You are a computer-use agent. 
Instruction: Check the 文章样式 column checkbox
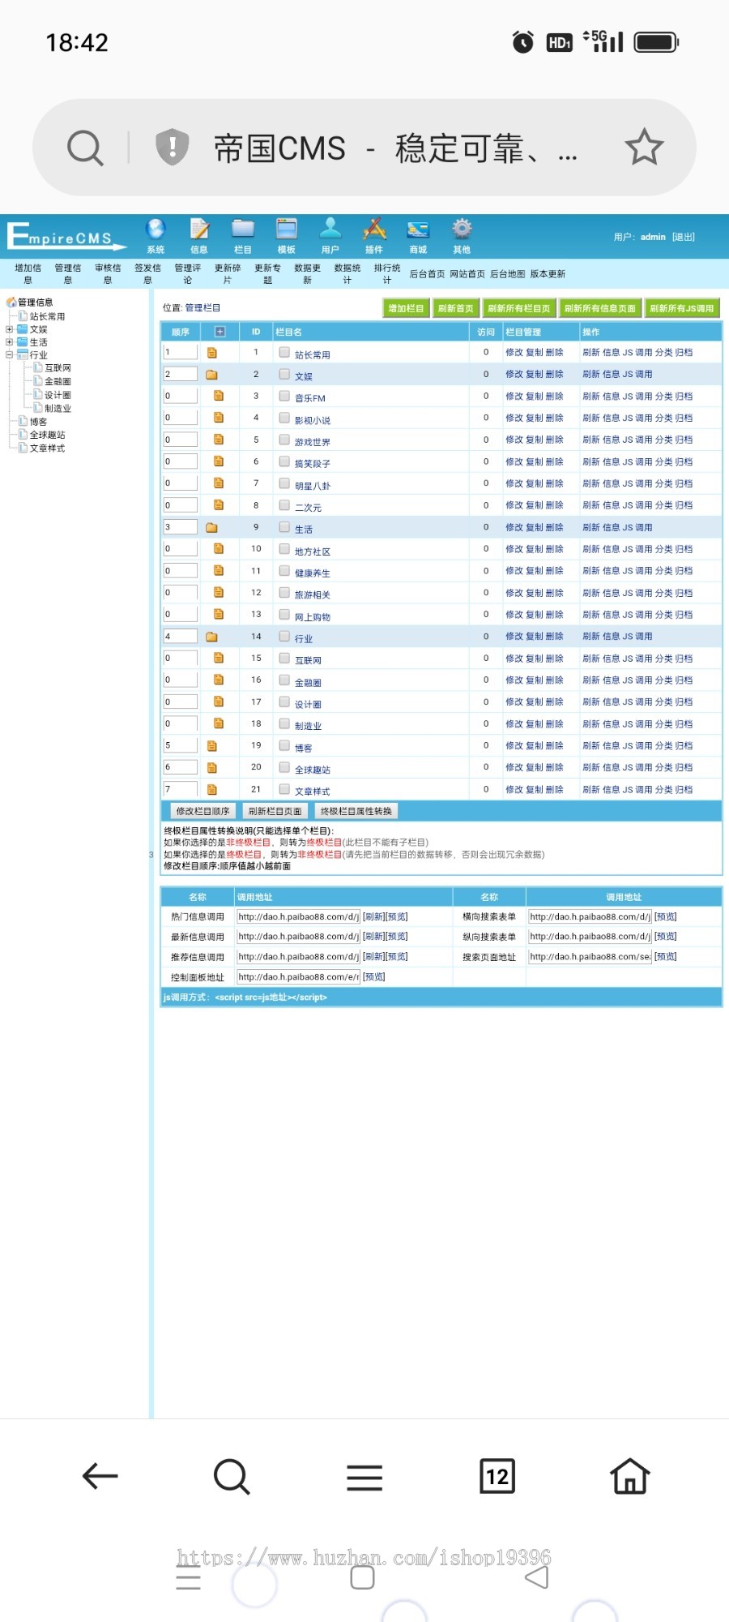(x=284, y=788)
